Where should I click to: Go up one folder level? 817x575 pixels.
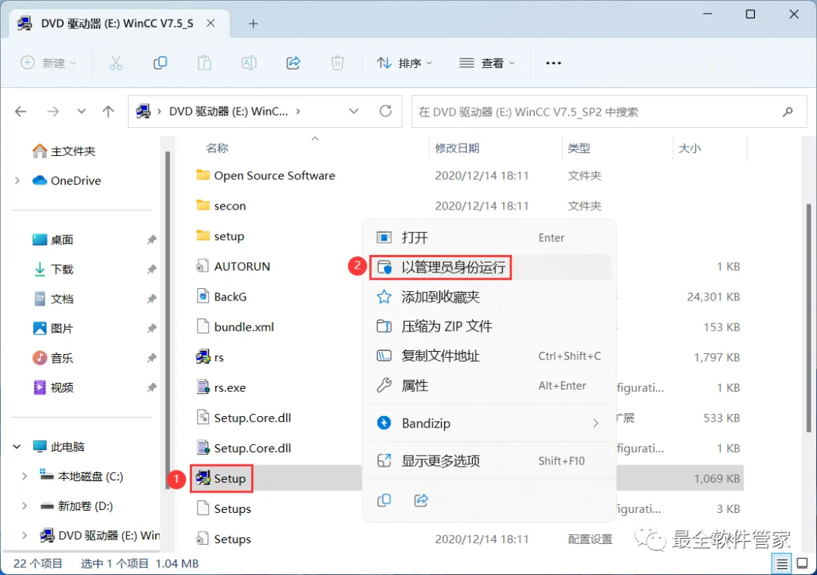tap(108, 111)
